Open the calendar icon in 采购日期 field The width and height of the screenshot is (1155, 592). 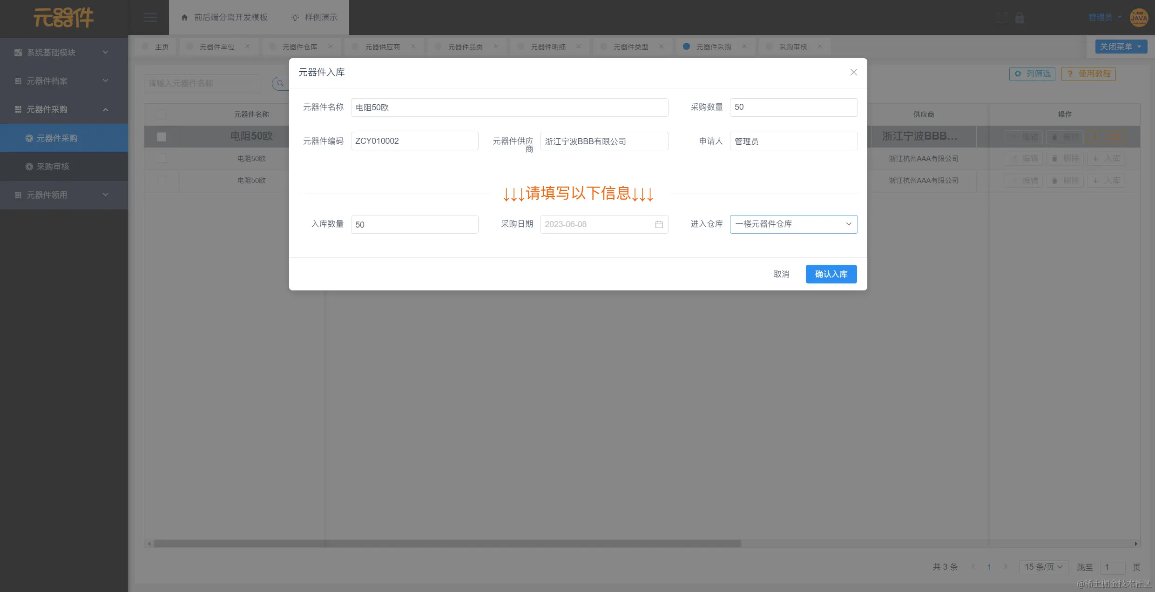(x=659, y=224)
